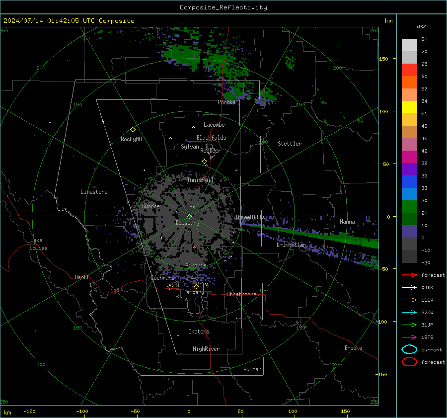Click the Calgary city label

pos(194,292)
